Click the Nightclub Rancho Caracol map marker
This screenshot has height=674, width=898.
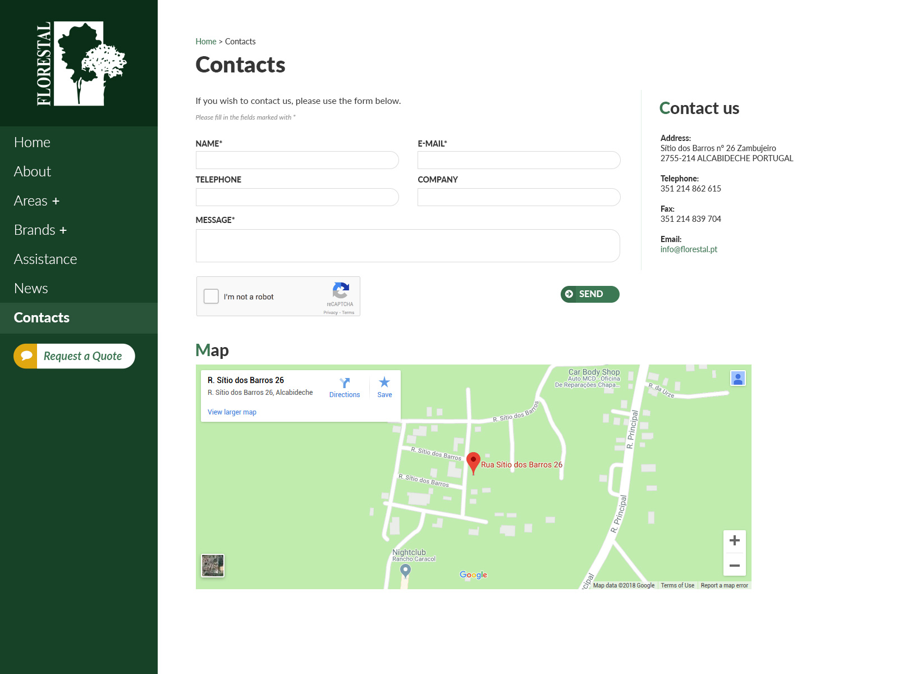(x=405, y=571)
